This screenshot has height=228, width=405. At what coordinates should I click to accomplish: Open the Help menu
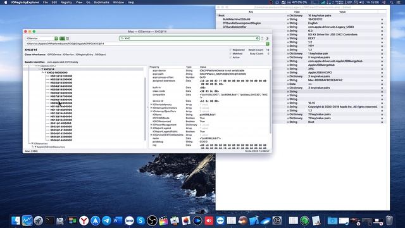[x=131, y=3]
